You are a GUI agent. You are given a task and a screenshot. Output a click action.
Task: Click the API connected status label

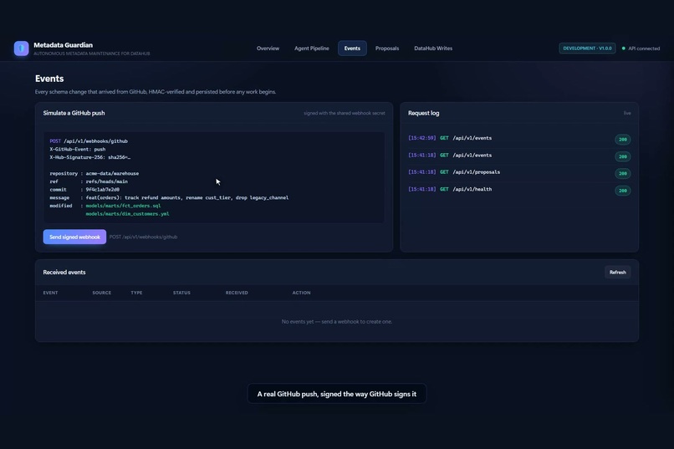click(x=644, y=48)
